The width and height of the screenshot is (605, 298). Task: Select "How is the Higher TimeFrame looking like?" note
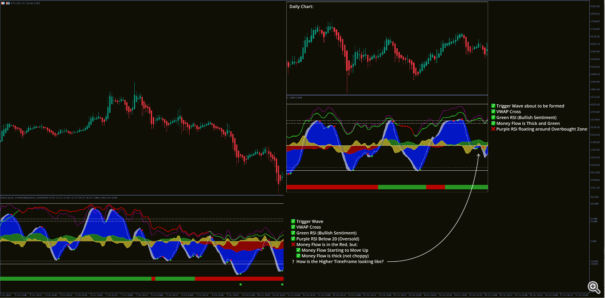click(340, 262)
